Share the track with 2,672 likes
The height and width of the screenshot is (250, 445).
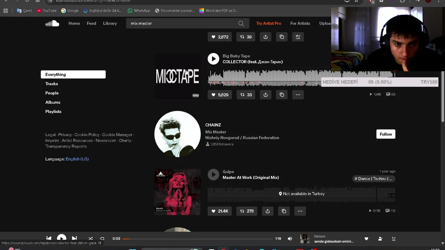point(266,37)
